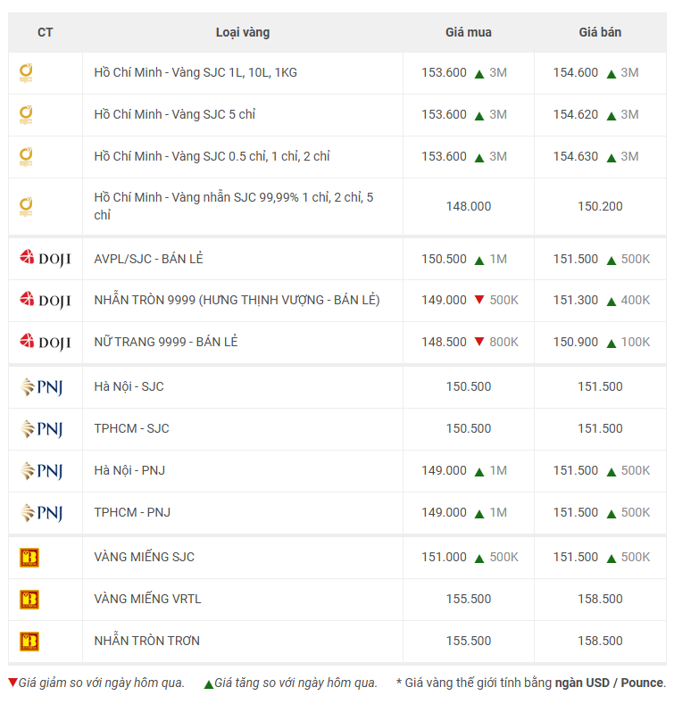Select the Giá mua column header
674x704 pixels.
click(x=468, y=32)
